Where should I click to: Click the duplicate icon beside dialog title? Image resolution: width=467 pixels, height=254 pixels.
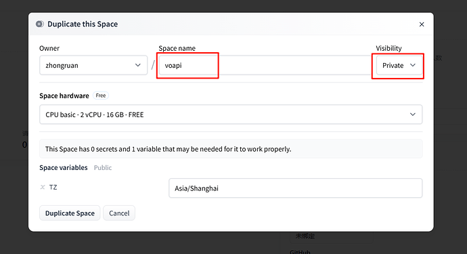(x=40, y=24)
